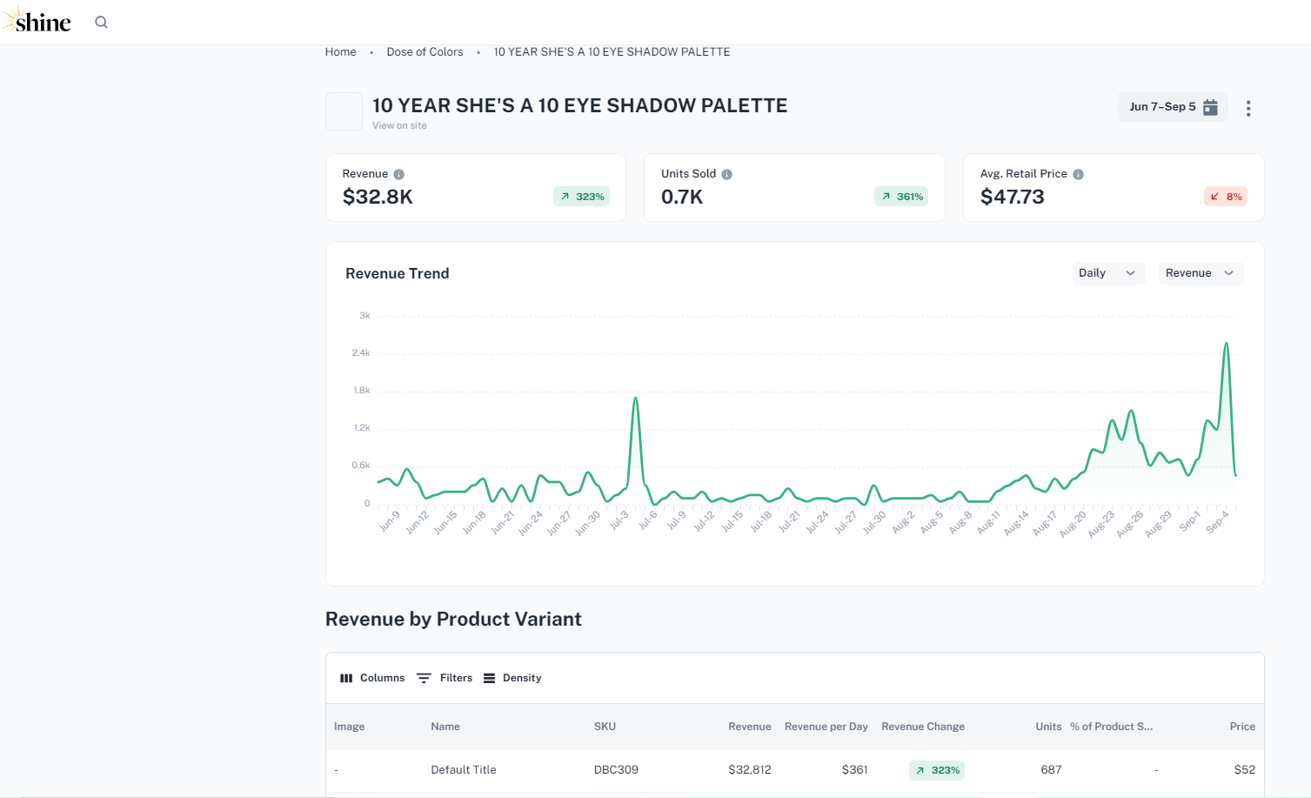The width and height of the screenshot is (1311, 798).
Task: Open the Jun 7–Sep 5 date picker
Action: [x=1172, y=107]
